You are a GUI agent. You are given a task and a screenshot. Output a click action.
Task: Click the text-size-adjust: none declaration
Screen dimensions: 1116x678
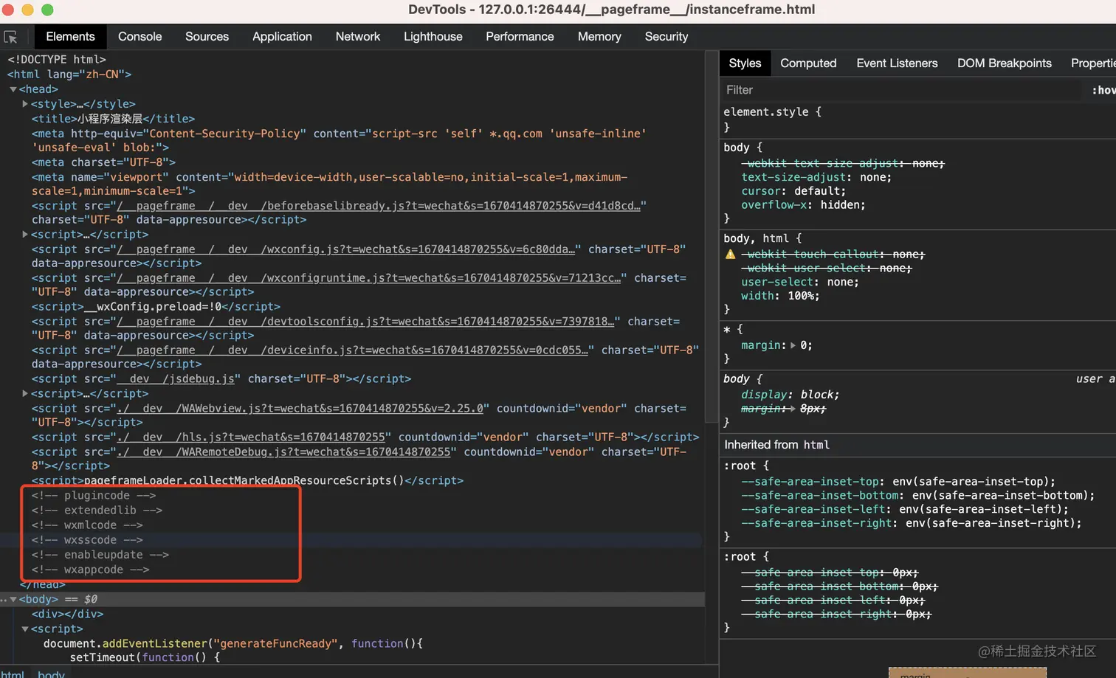click(x=816, y=177)
